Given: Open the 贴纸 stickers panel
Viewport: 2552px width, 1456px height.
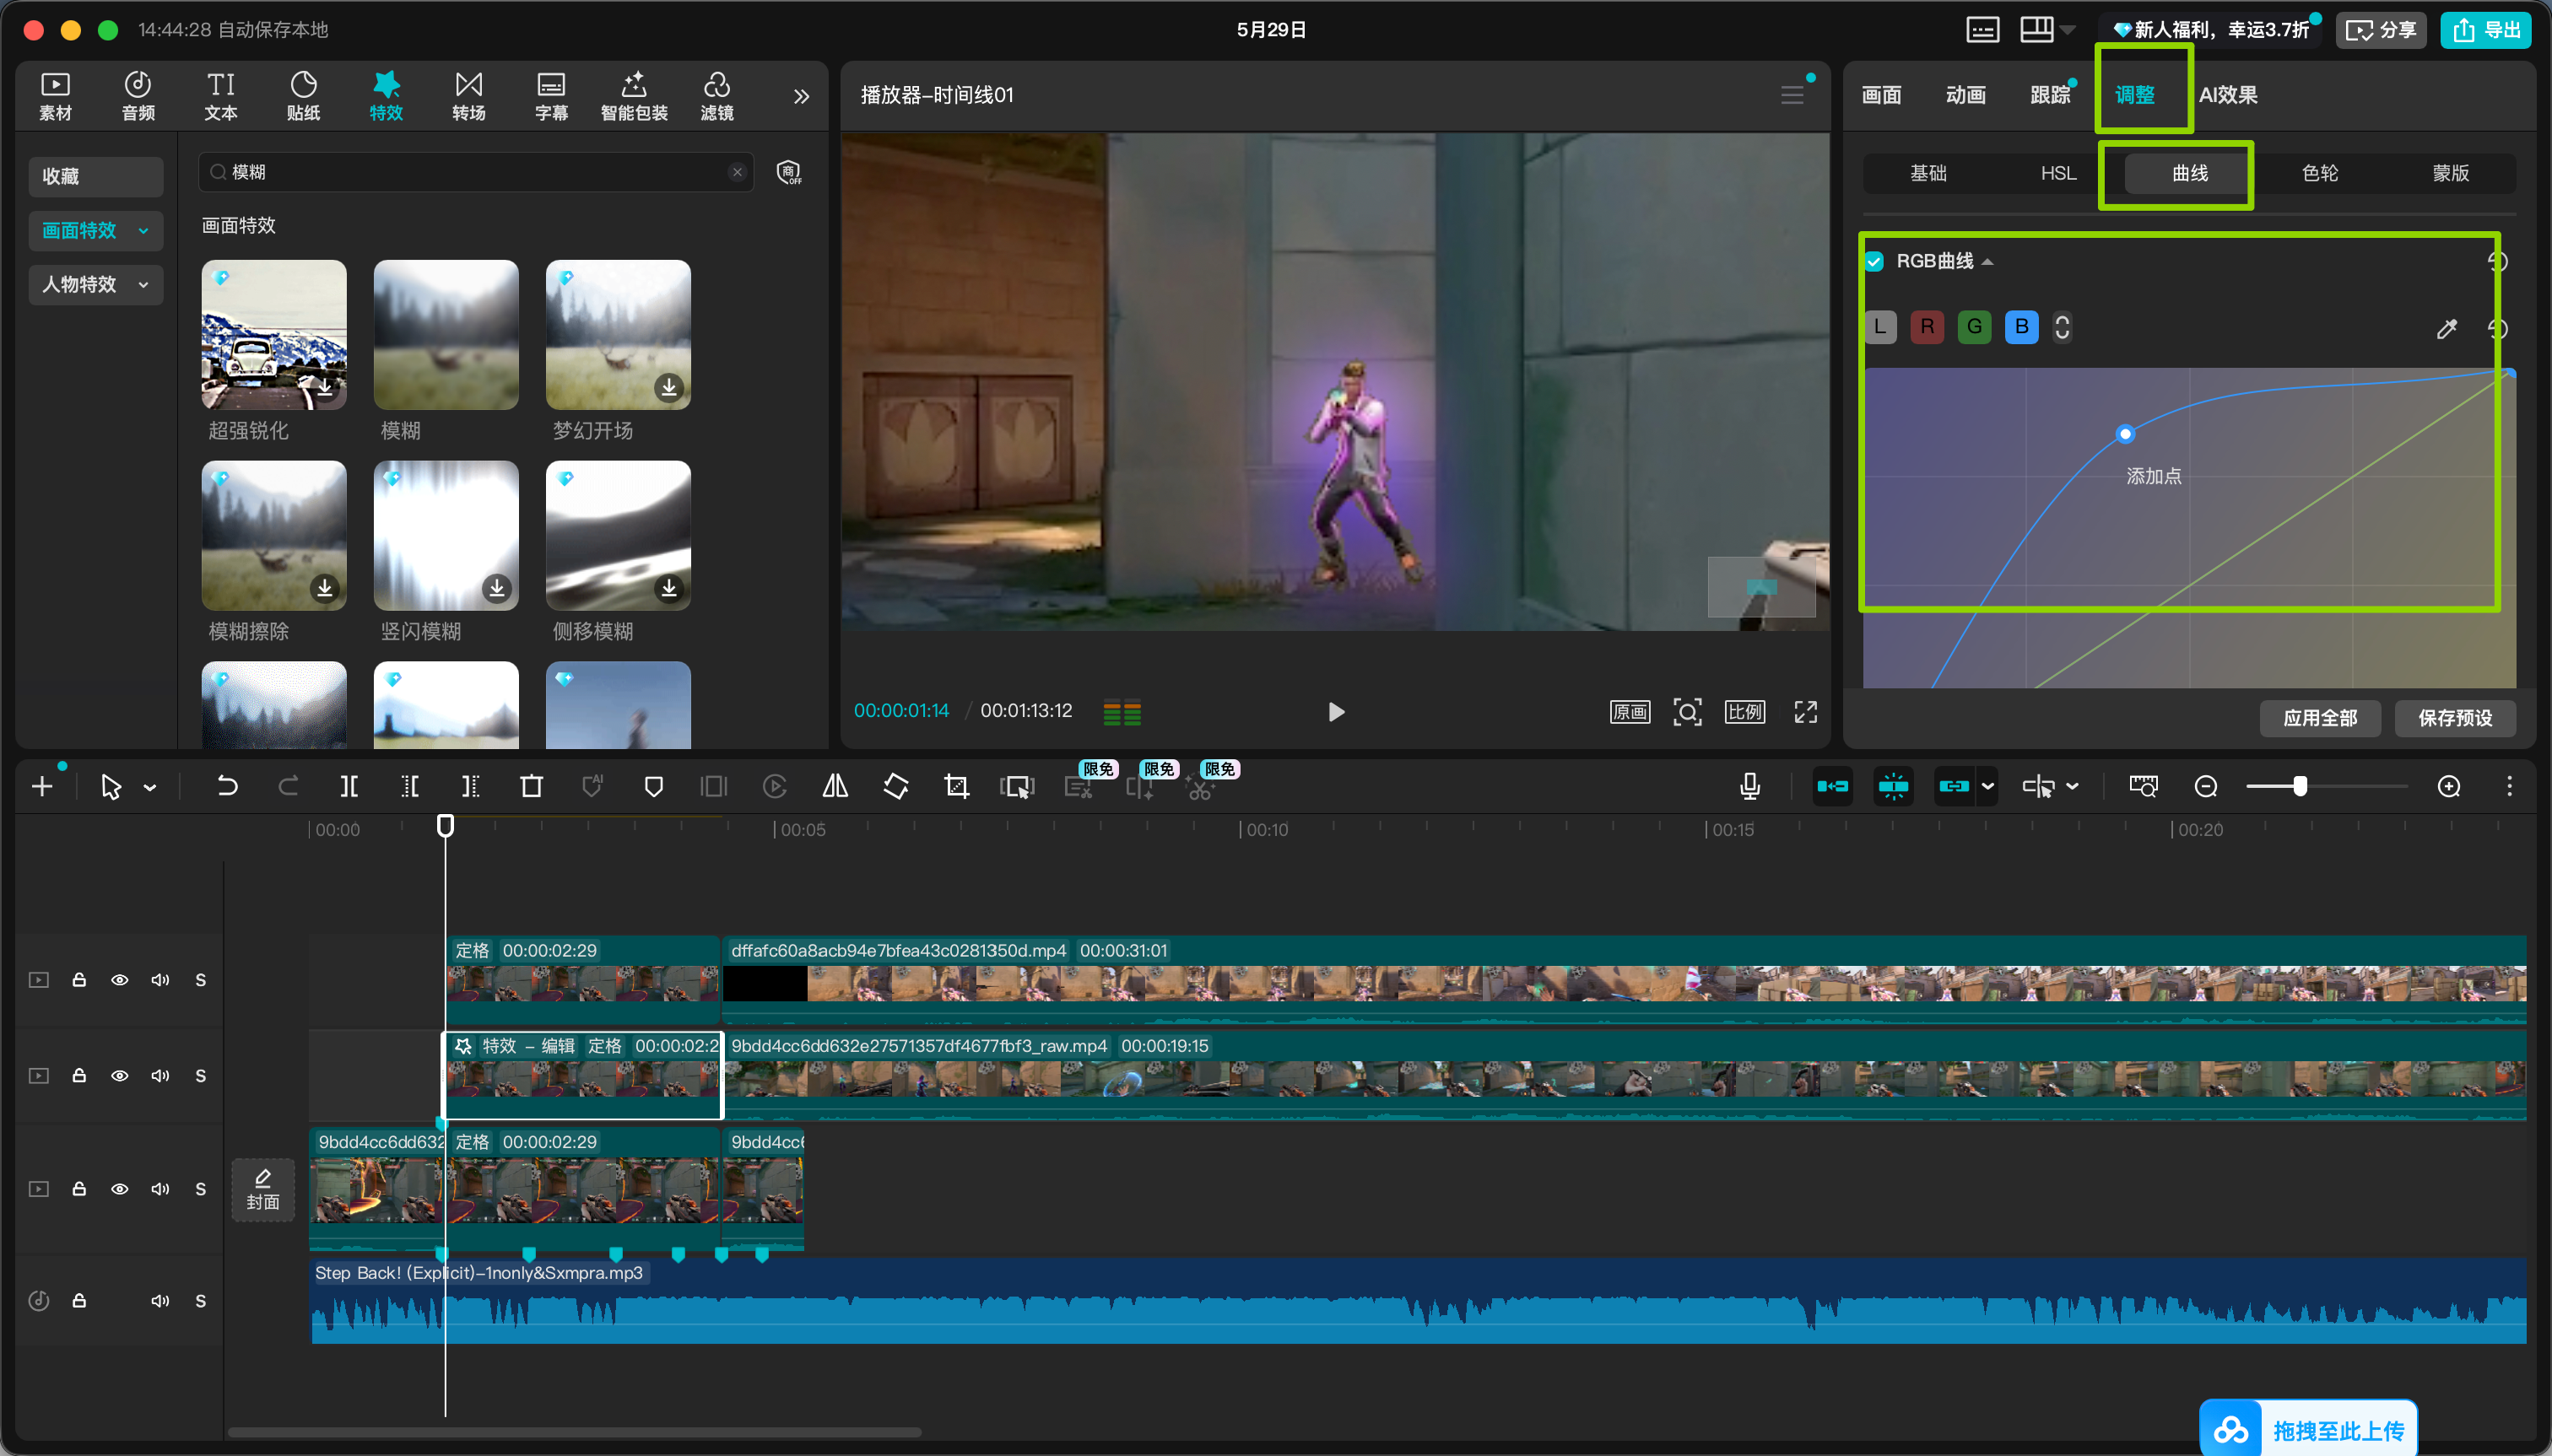Looking at the screenshot, I should click(303, 96).
